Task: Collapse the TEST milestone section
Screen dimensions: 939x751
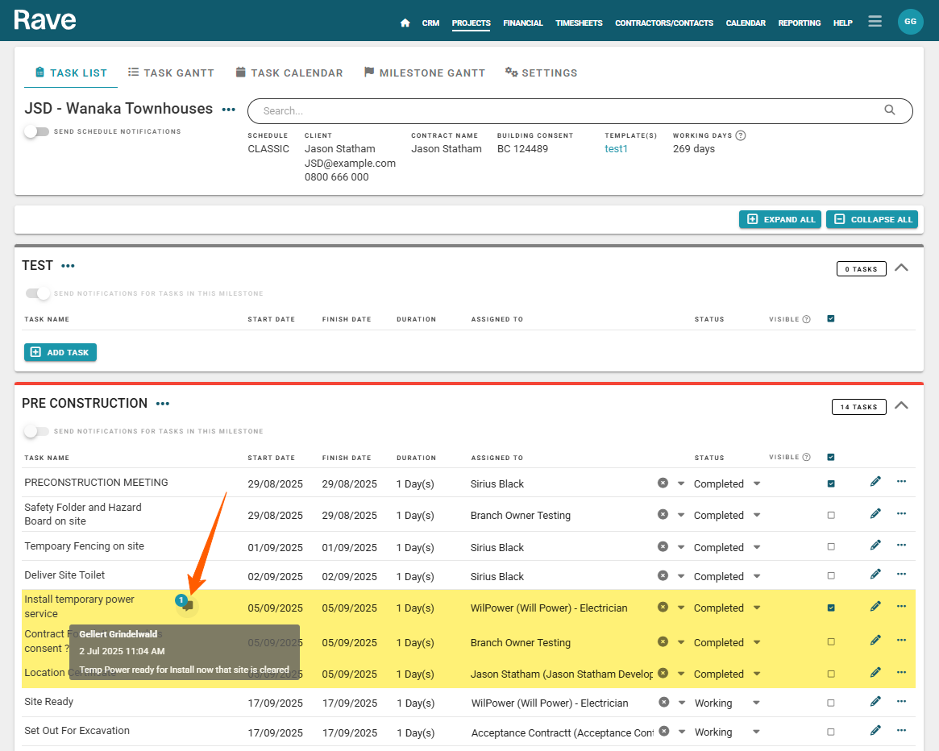Action: coord(901,268)
